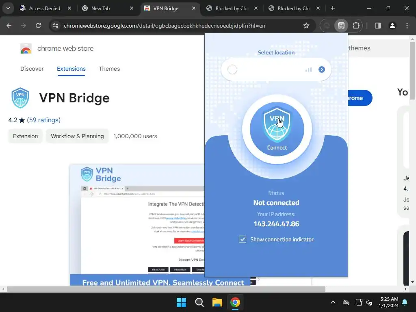Click the VPN Connect shield button
The image size is (416, 312).
pyautogui.click(x=277, y=129)
